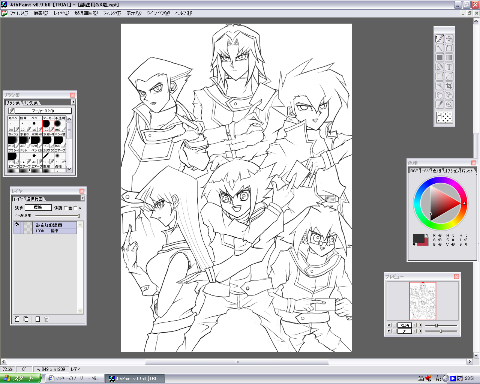This screenshot has width=480, height=384.
Task: Click the A button in preview panel
Action: 389,325
